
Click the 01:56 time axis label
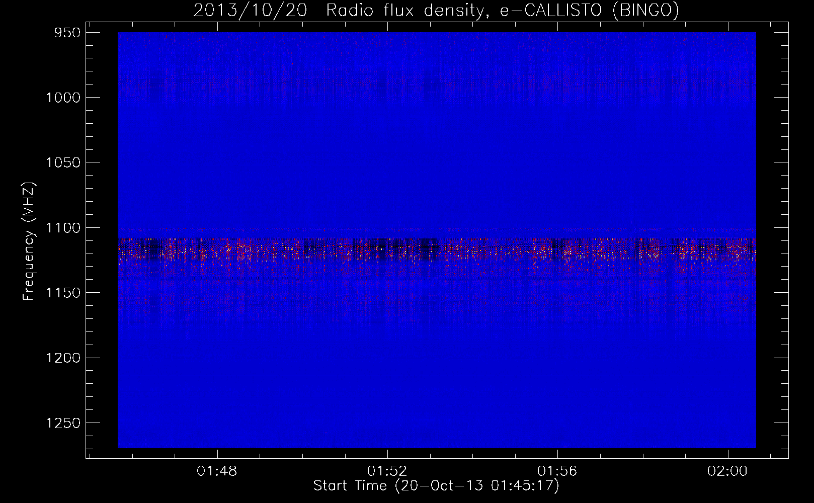click(557, 471)
